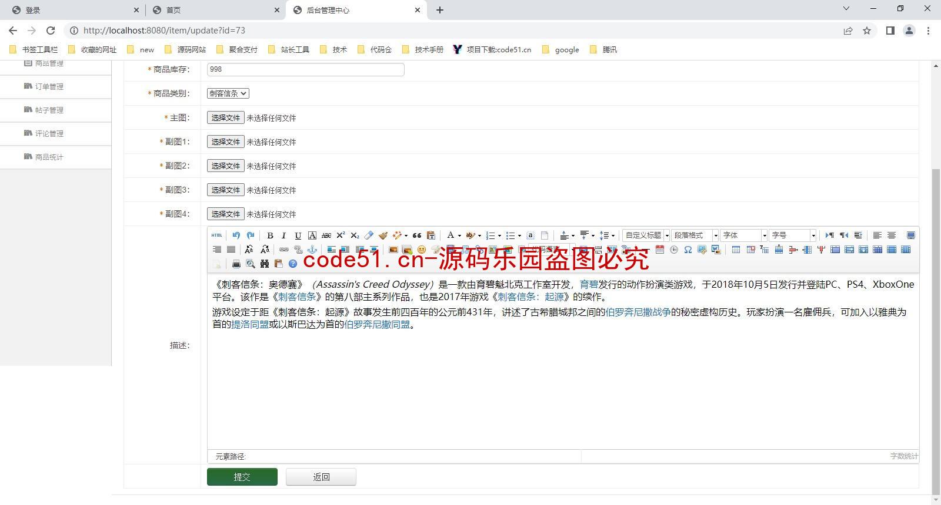Open the 自定义标题 dropdown
Viewport: 941px width, 505px height.
[x=646, y=235]
